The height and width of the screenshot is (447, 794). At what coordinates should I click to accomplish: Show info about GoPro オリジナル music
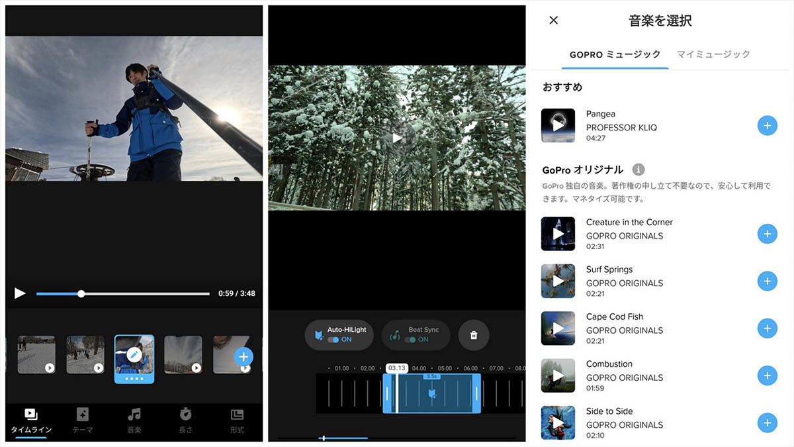click(x=639, y=170)
